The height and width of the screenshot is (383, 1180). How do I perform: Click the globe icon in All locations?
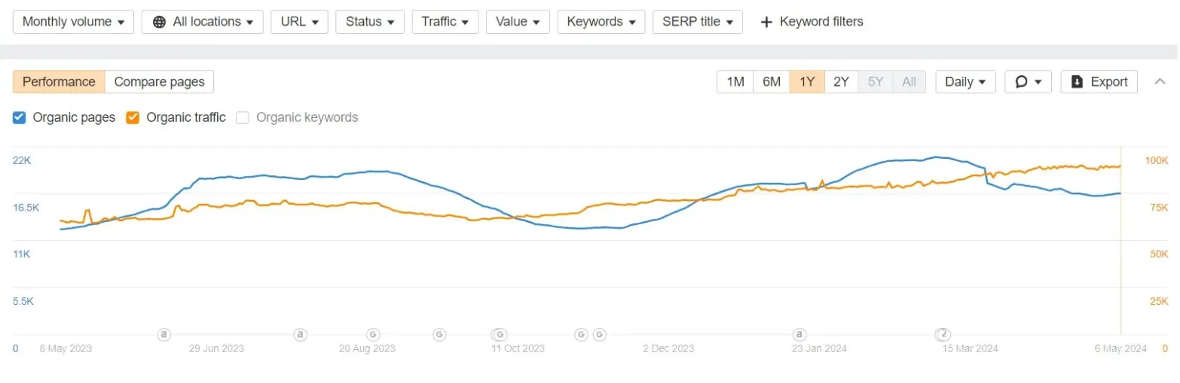[x=159, y=22]
